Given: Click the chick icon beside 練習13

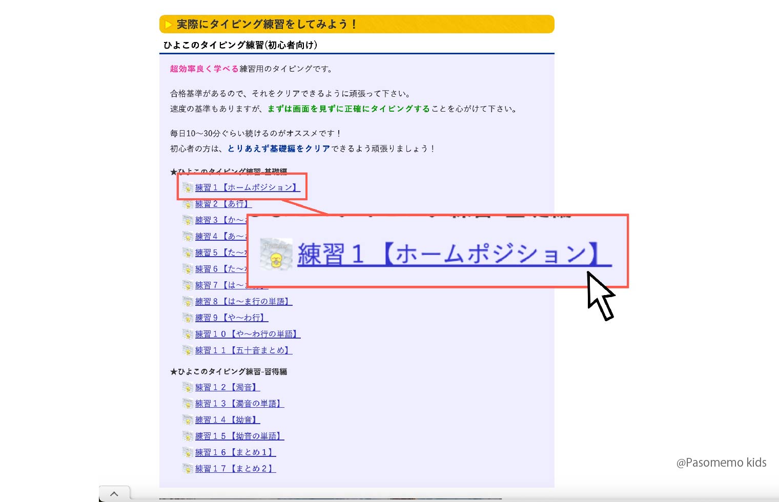Looking at the screenshot, I should point(188,404).
